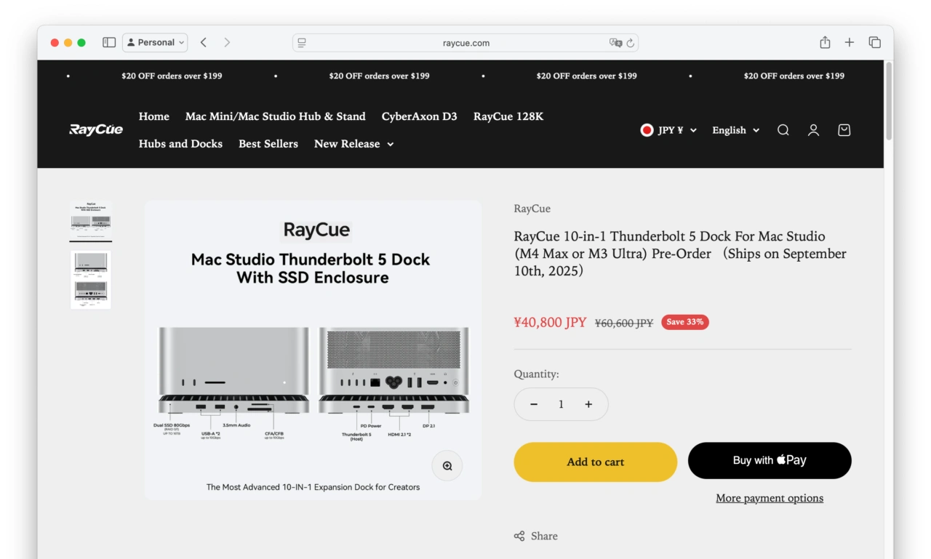This screenshot has width=931, height=559.
Task: Open the account login icon
Action: (x=813, y=130)
